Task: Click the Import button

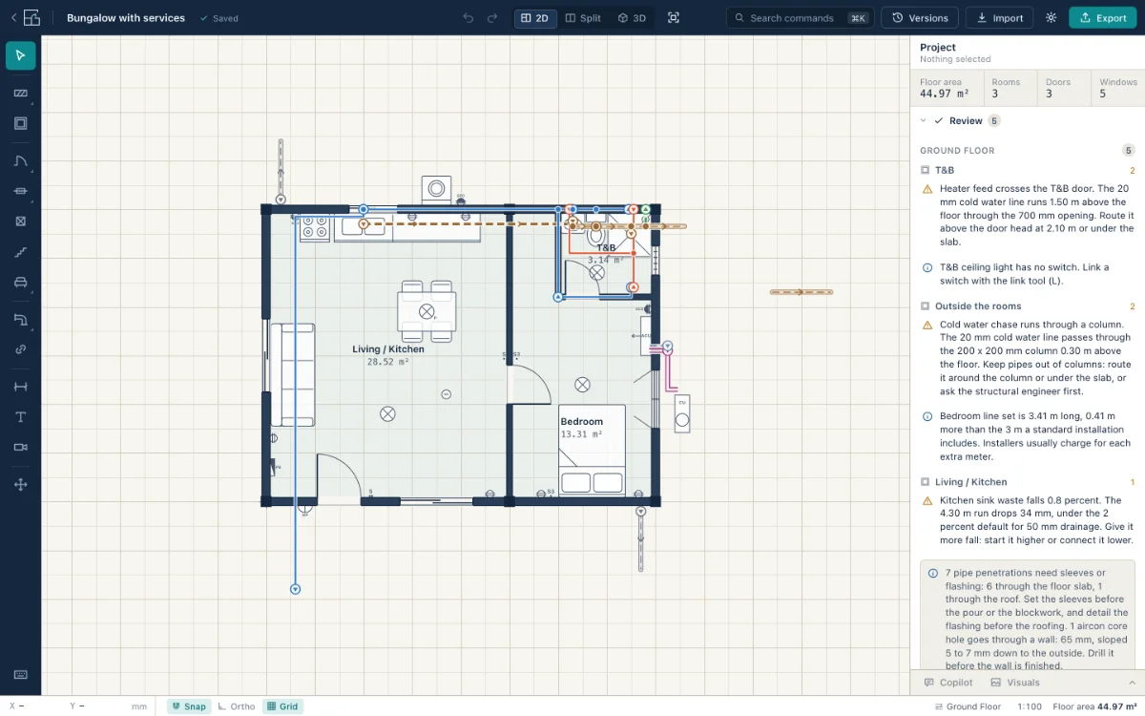Action: 999,18
